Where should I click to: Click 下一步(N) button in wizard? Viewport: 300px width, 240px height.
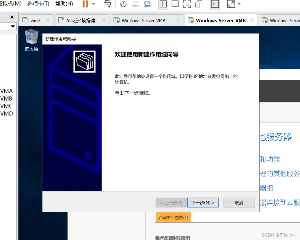pos(203,203)
